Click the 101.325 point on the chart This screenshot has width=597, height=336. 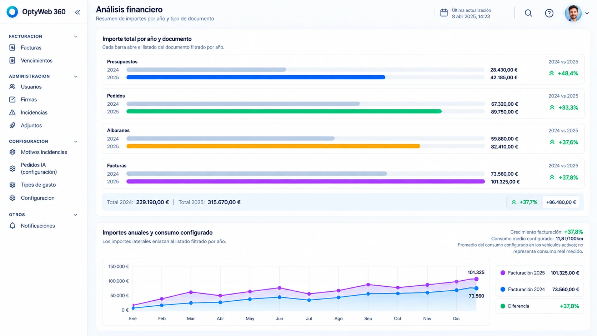[476, 279]
